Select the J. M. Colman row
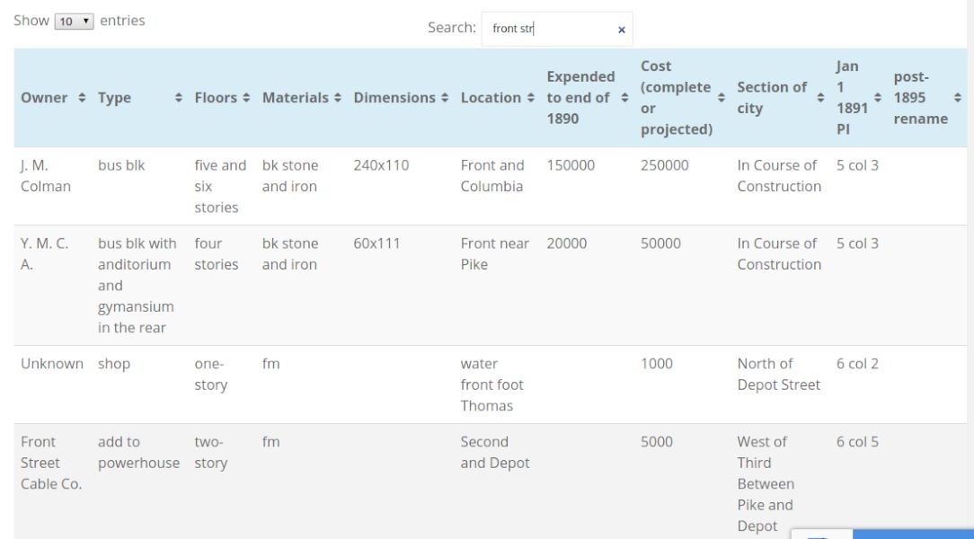Image resolution: width=974 pixels, height=539 pixels. tap(490, 186)
